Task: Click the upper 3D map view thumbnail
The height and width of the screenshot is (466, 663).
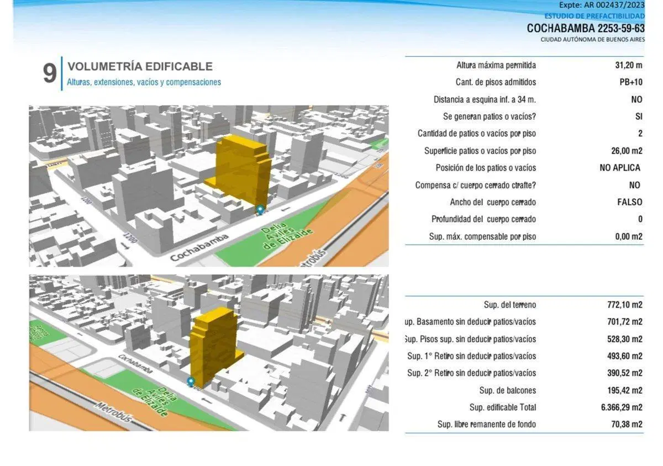Action: pyautogui.click(x=209, y=186)
